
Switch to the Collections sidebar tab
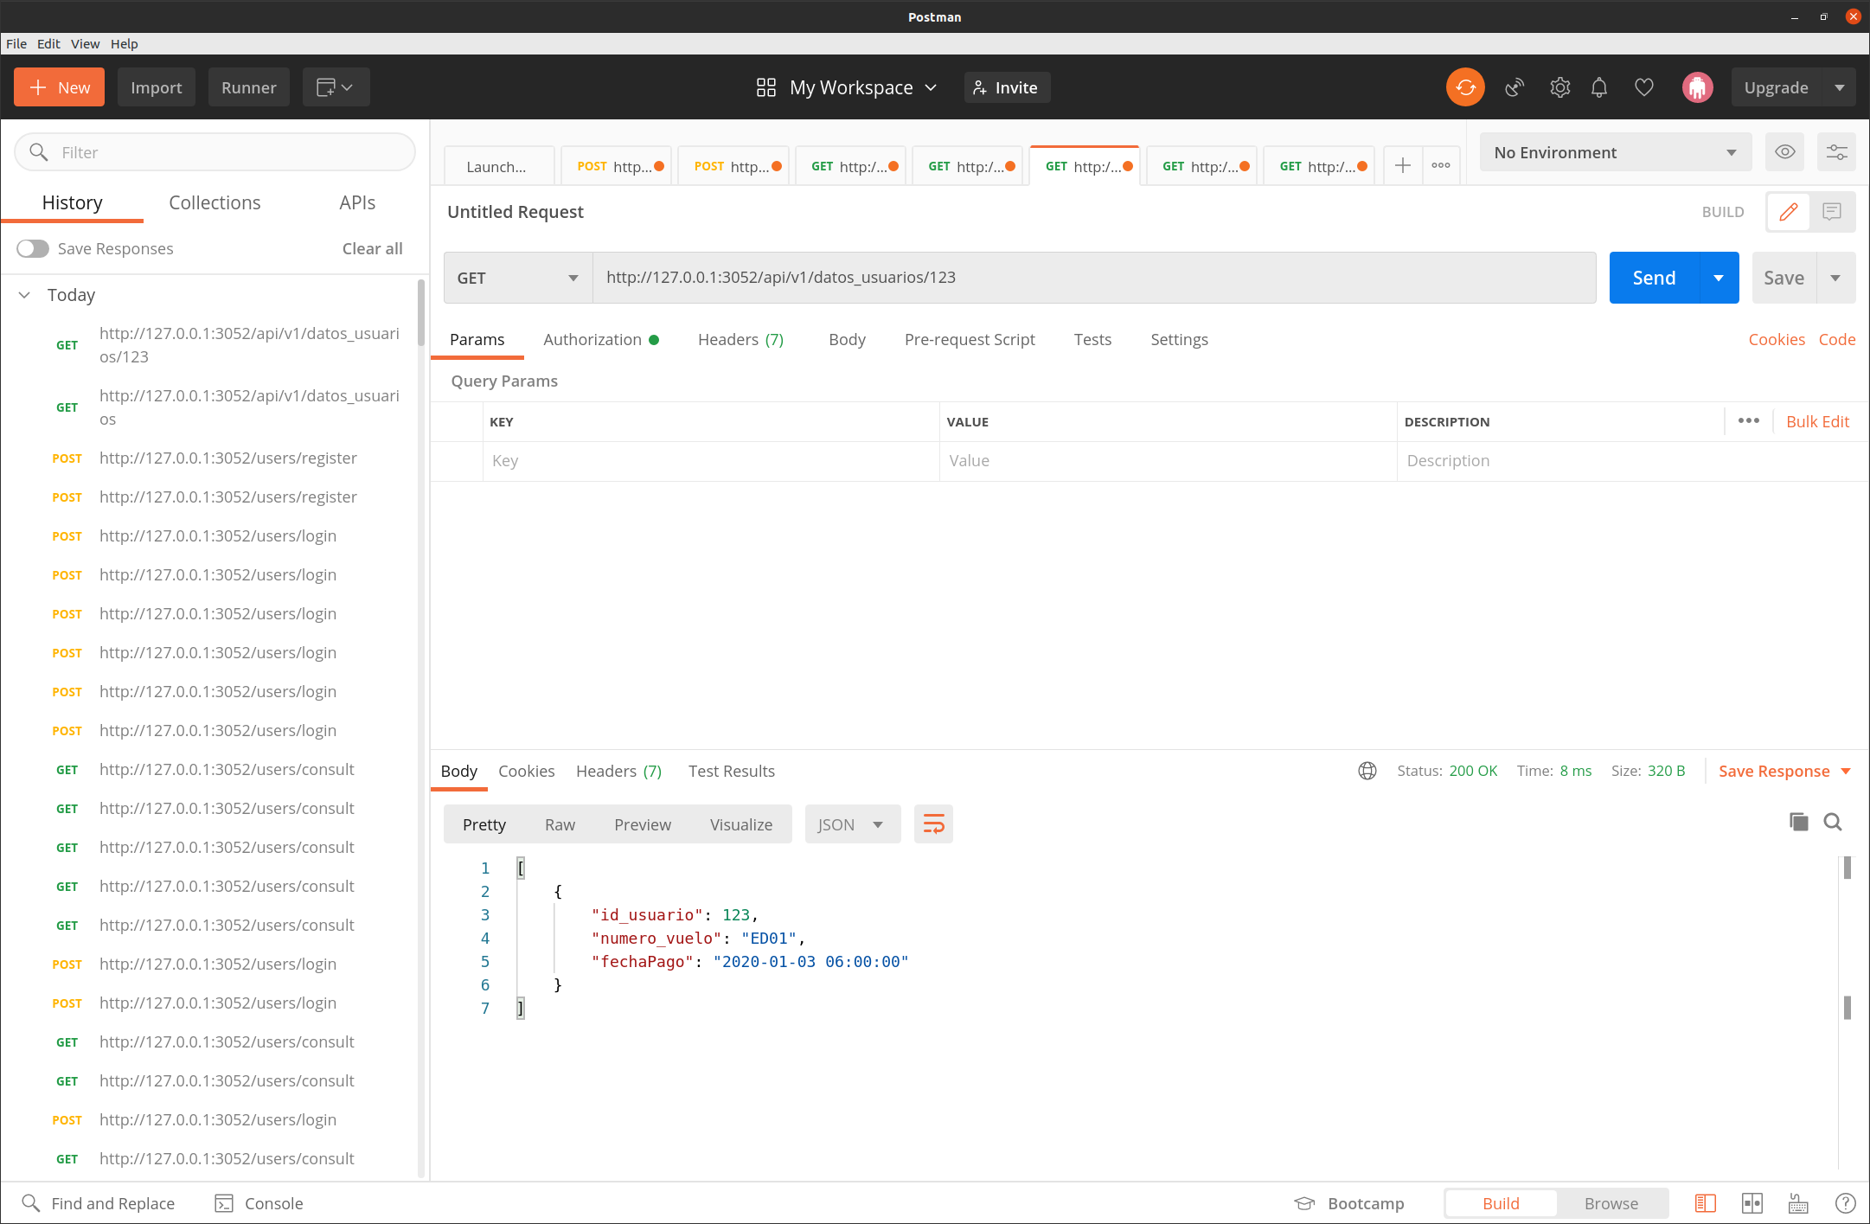pyautogui.click(x=215, y=202)
